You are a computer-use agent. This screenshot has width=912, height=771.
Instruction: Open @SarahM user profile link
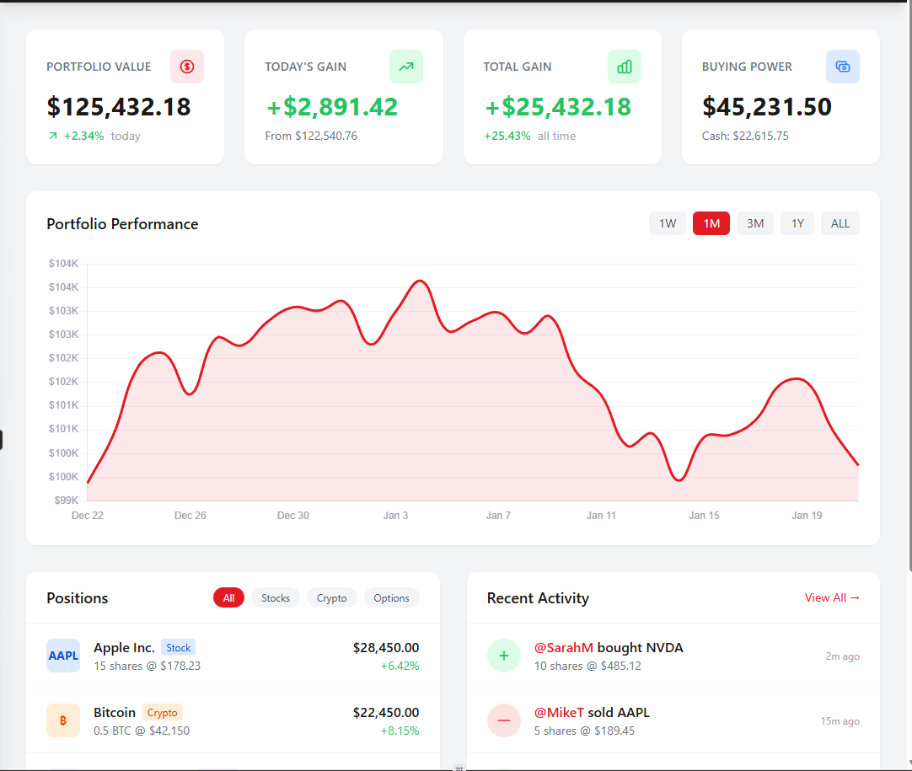point(564,648)
